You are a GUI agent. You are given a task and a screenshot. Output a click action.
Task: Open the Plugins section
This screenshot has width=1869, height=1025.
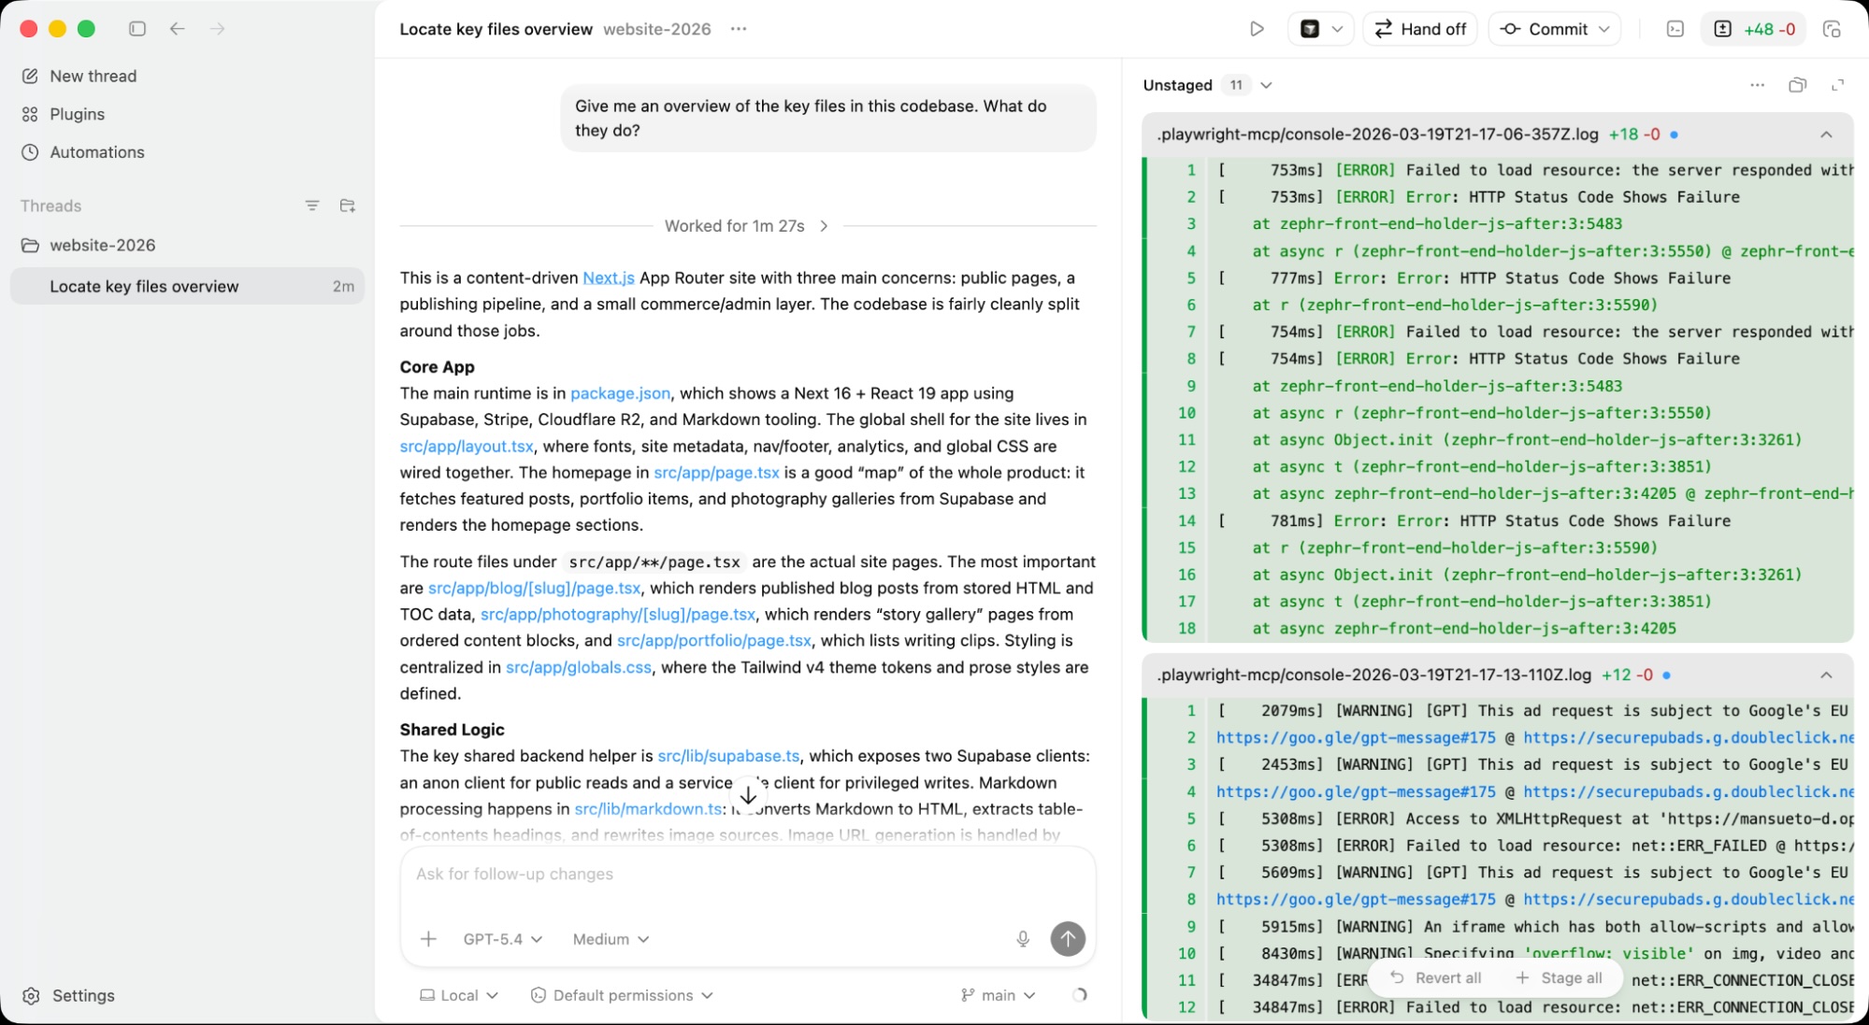point(77,114)
